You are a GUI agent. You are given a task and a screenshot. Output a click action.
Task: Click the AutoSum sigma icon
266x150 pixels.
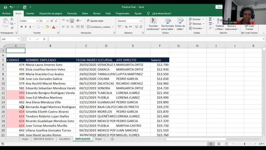pos(210,19)
